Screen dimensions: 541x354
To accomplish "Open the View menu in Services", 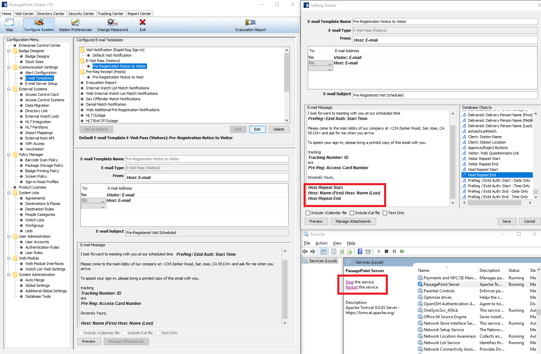I will pos(337,243).
